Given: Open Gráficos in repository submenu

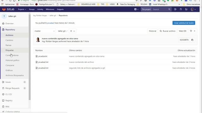Looking at the screenshot, I should pos(9,70).
